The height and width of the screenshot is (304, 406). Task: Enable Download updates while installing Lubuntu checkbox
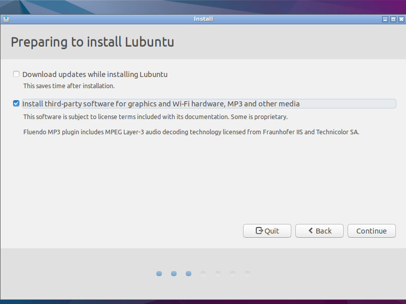pyautogui.click(x=16, y=74)
